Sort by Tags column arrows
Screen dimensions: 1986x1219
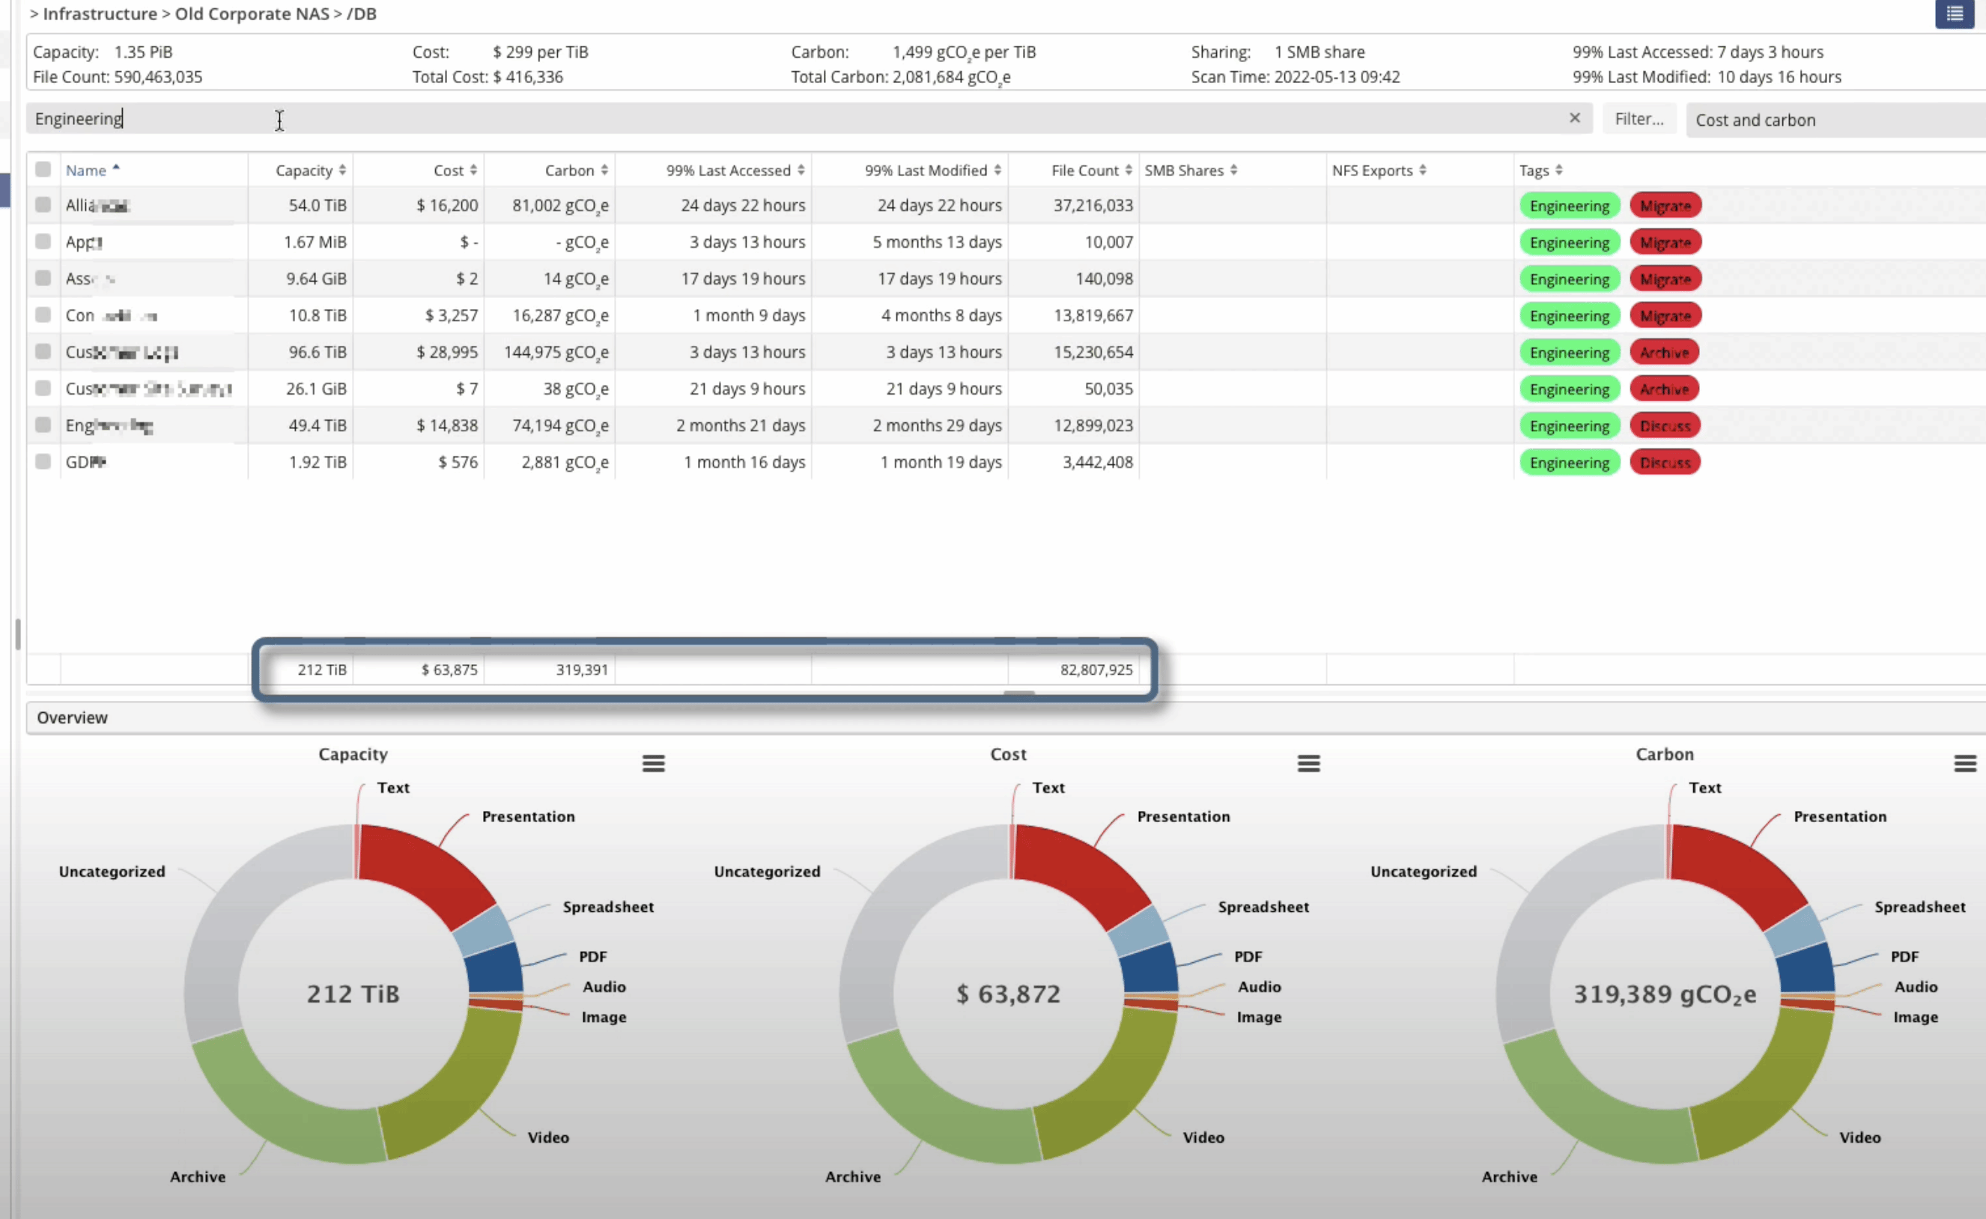coord(1558,170)
